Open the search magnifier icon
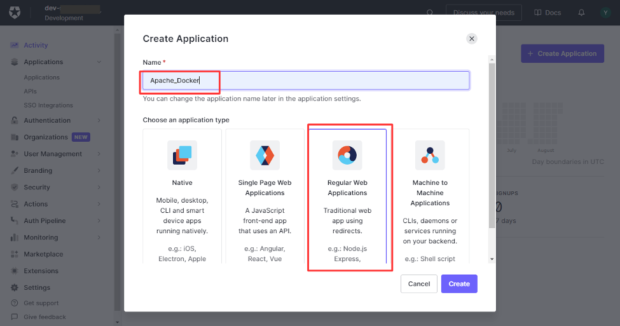The image size is (620, 326). point(430,13)
